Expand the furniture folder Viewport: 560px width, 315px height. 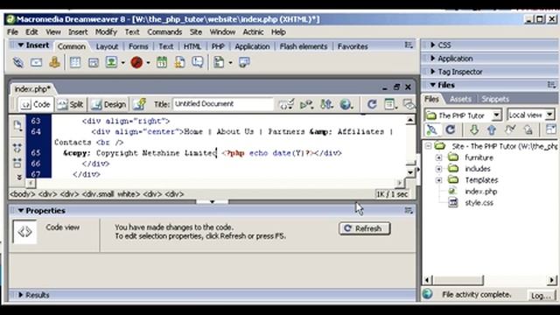pos(439,157)
